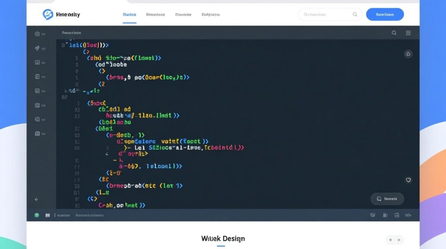Click the Witbek Design heading below the editor
Viewport: 446px width, 249px height.
click(223, 238)
